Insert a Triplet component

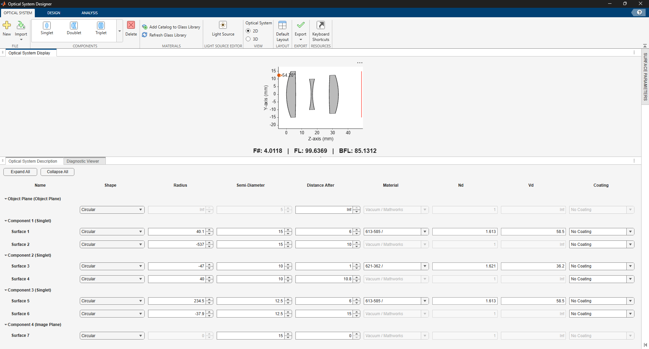[101, 28]
